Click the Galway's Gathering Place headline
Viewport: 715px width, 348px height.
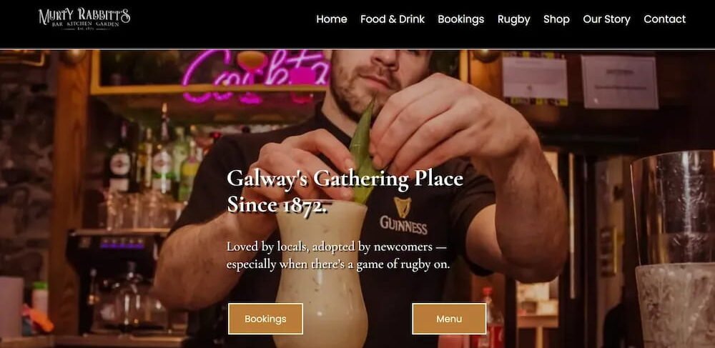[x=345, y=191]
